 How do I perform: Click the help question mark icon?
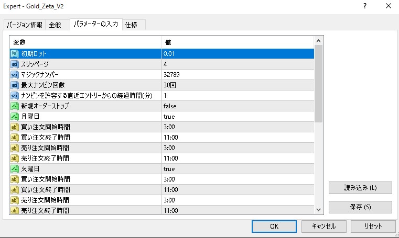click(365, 6)
